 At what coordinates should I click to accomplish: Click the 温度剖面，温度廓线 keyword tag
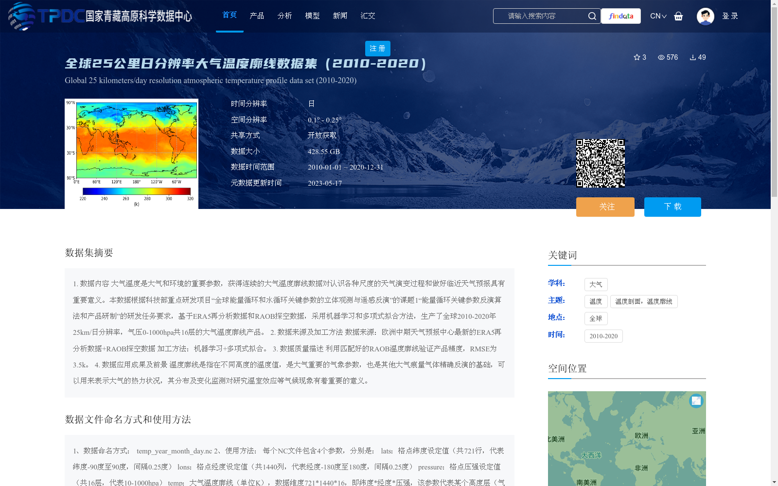tap(644, 301)
